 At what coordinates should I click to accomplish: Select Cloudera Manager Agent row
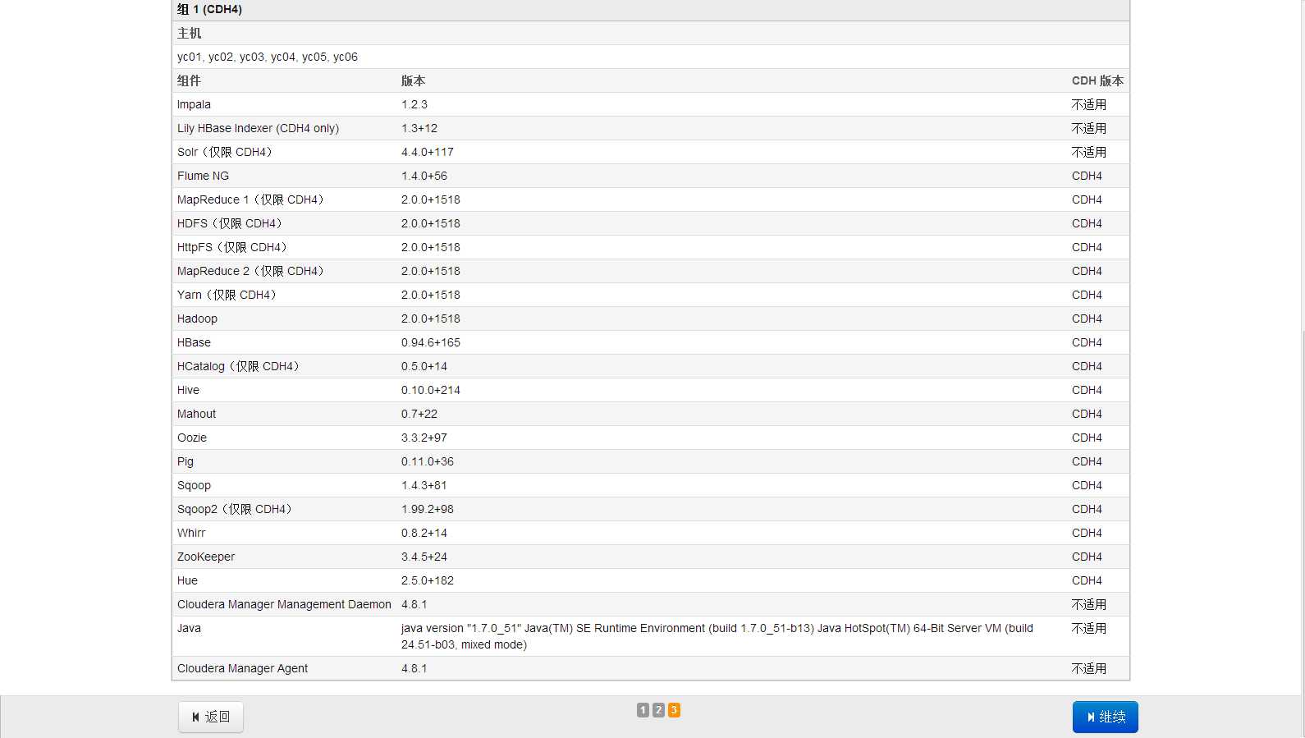pos(651,668)
